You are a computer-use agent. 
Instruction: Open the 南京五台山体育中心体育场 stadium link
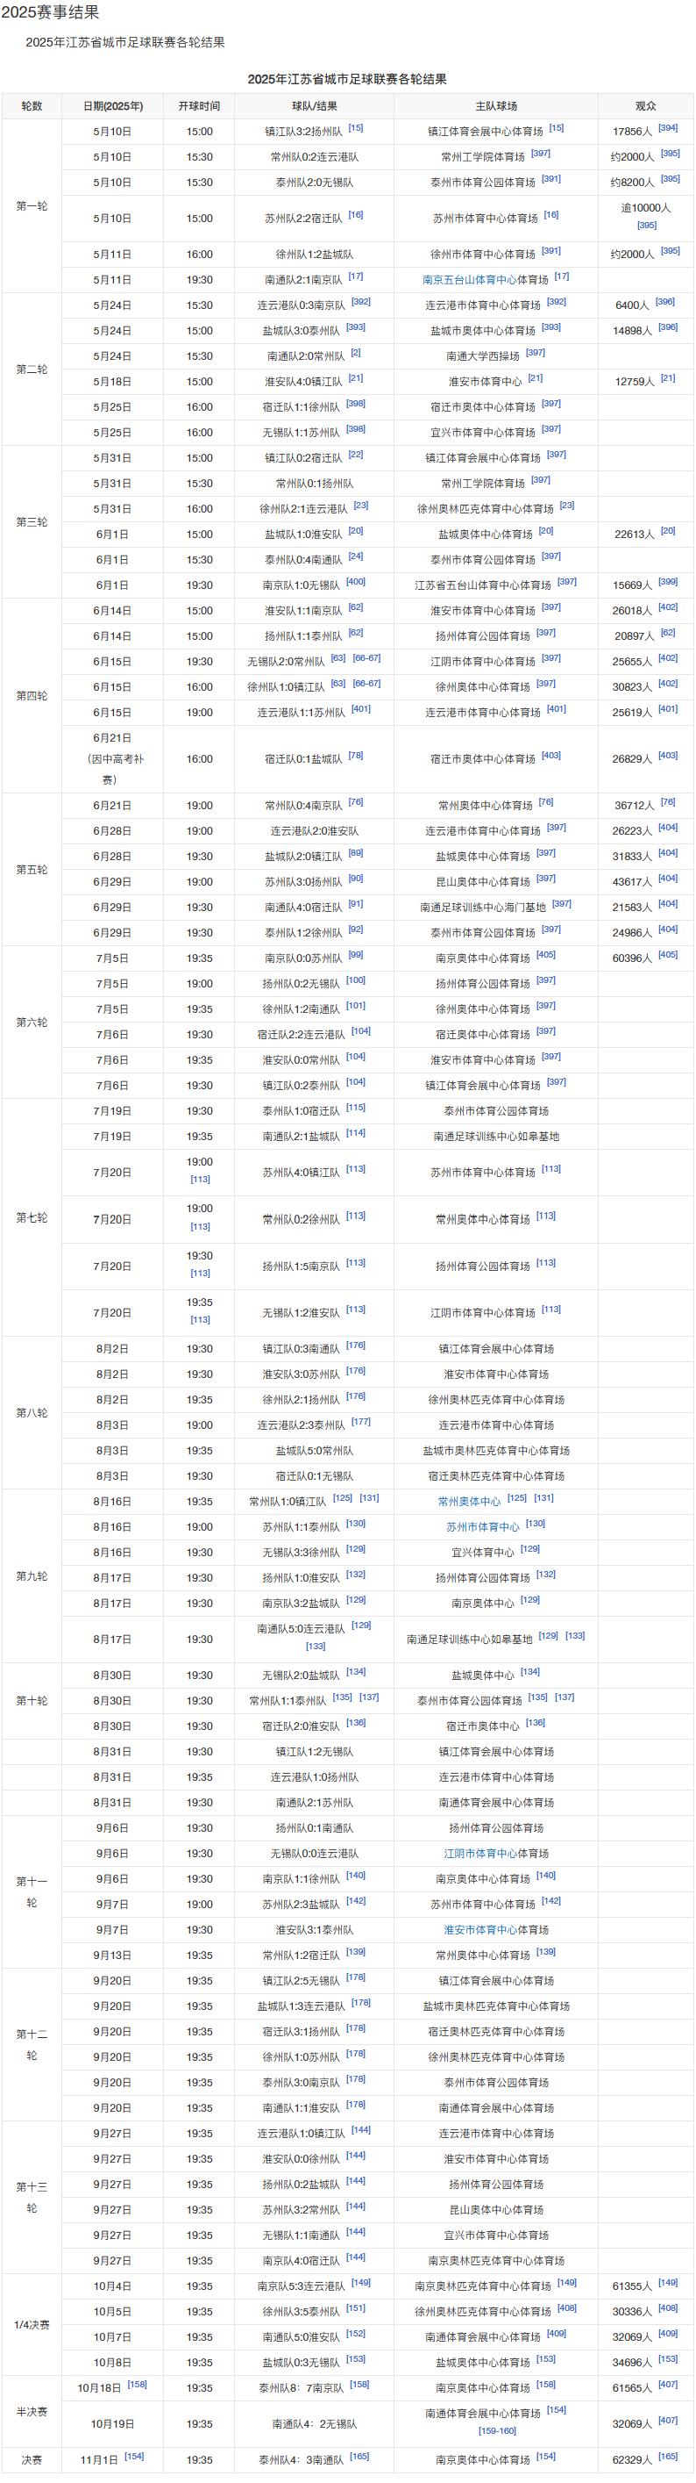(x=485, y=279)
